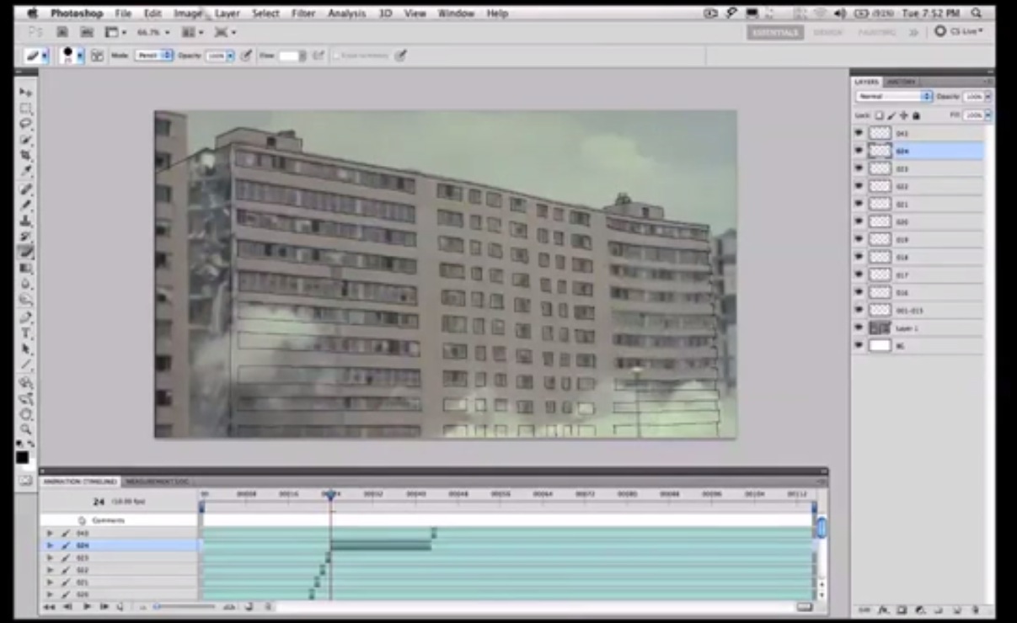Viewport: 1017px width, 623px height.
Task: Hide layer 043 with its eye icon
Action: point(859,133)
